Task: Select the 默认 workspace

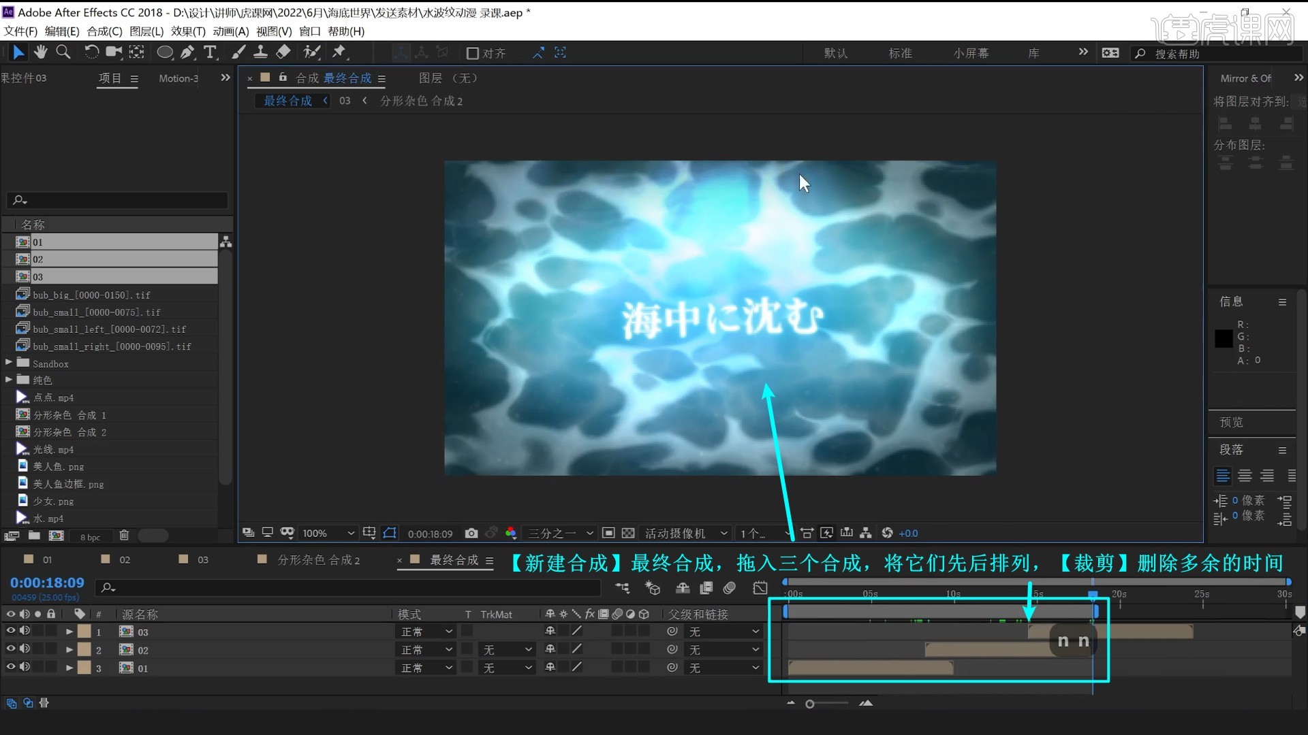Action: [836, 53]
